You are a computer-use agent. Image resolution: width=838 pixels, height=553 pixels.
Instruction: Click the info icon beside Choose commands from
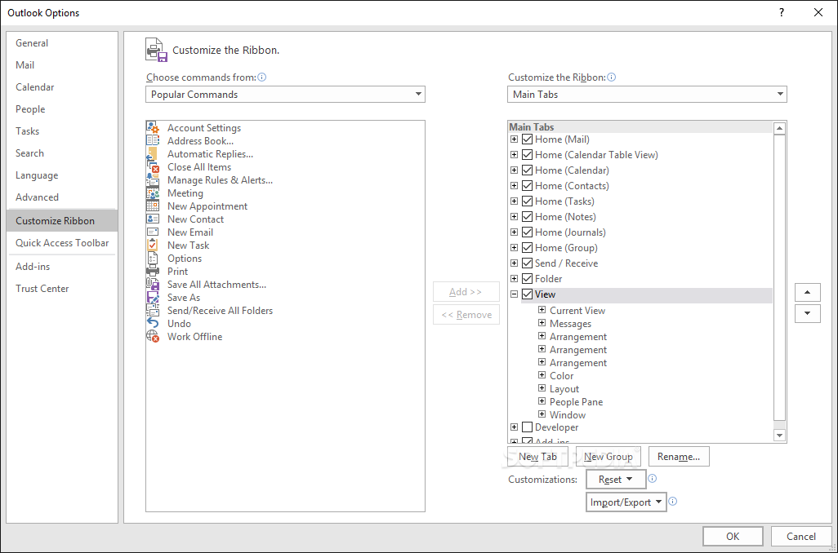click(x=262, y=77)
